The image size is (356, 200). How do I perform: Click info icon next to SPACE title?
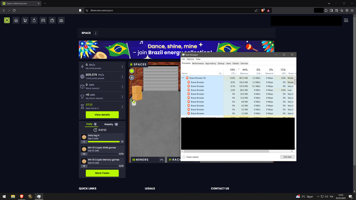96,33
